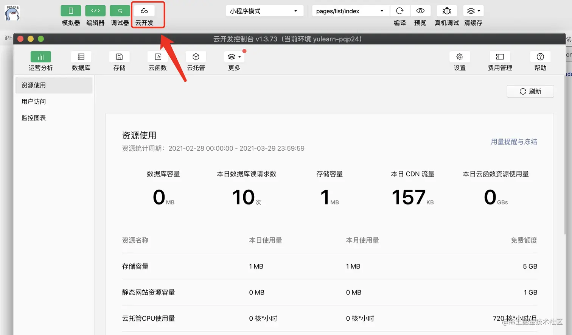
Task: Click the 免费额度 column header
Action: point(524,240)
